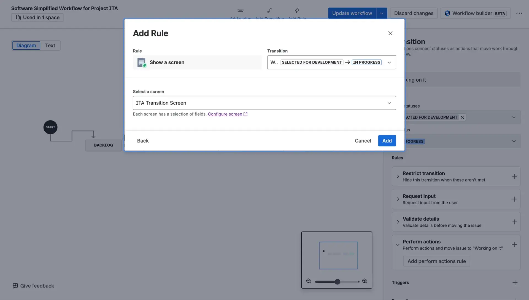Open the Transition selector dropdown

point(390,62)
